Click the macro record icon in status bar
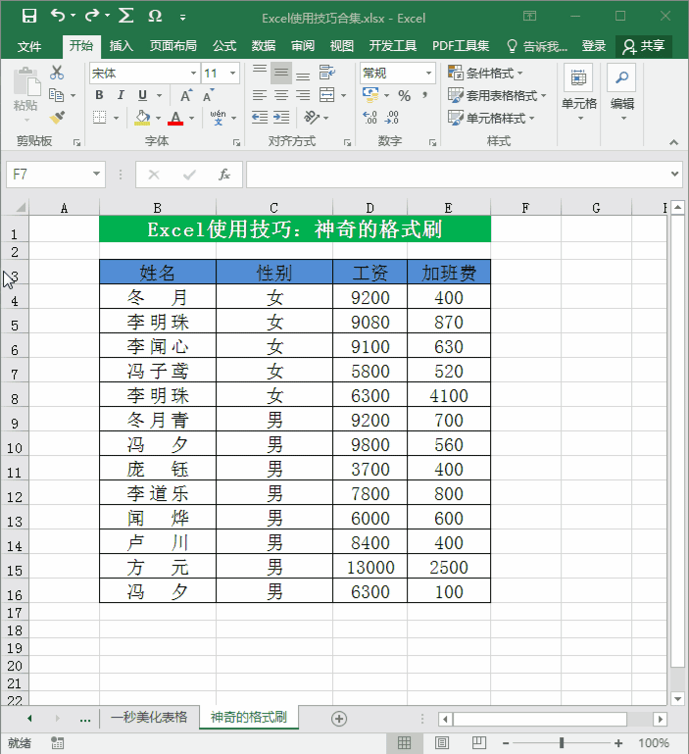689x754 pixels. (x=57, y=743)
